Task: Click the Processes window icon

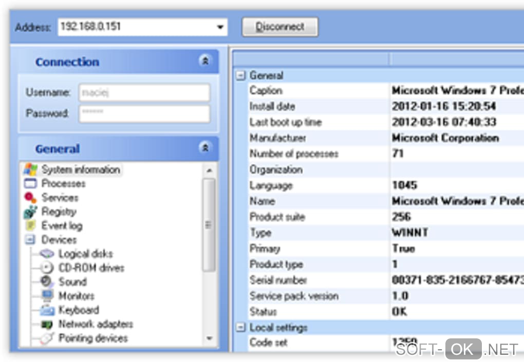Action: 30,183
